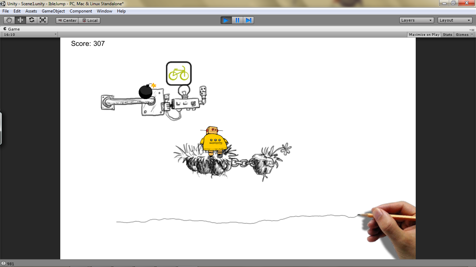Click the Unity logo in title bar
The image size is (476, 267).
3,3
